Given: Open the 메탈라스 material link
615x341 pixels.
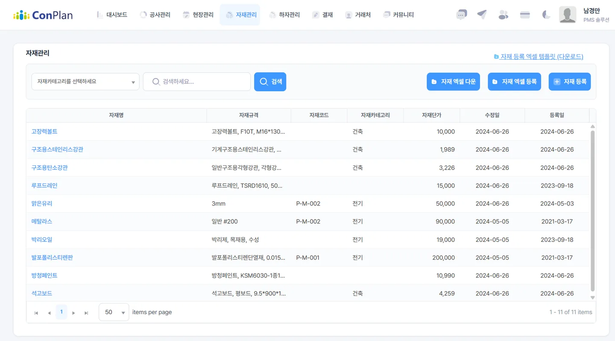Looking at the screenshot, I should coord(42,221).
